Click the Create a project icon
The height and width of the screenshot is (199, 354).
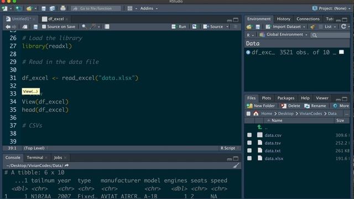19,9
